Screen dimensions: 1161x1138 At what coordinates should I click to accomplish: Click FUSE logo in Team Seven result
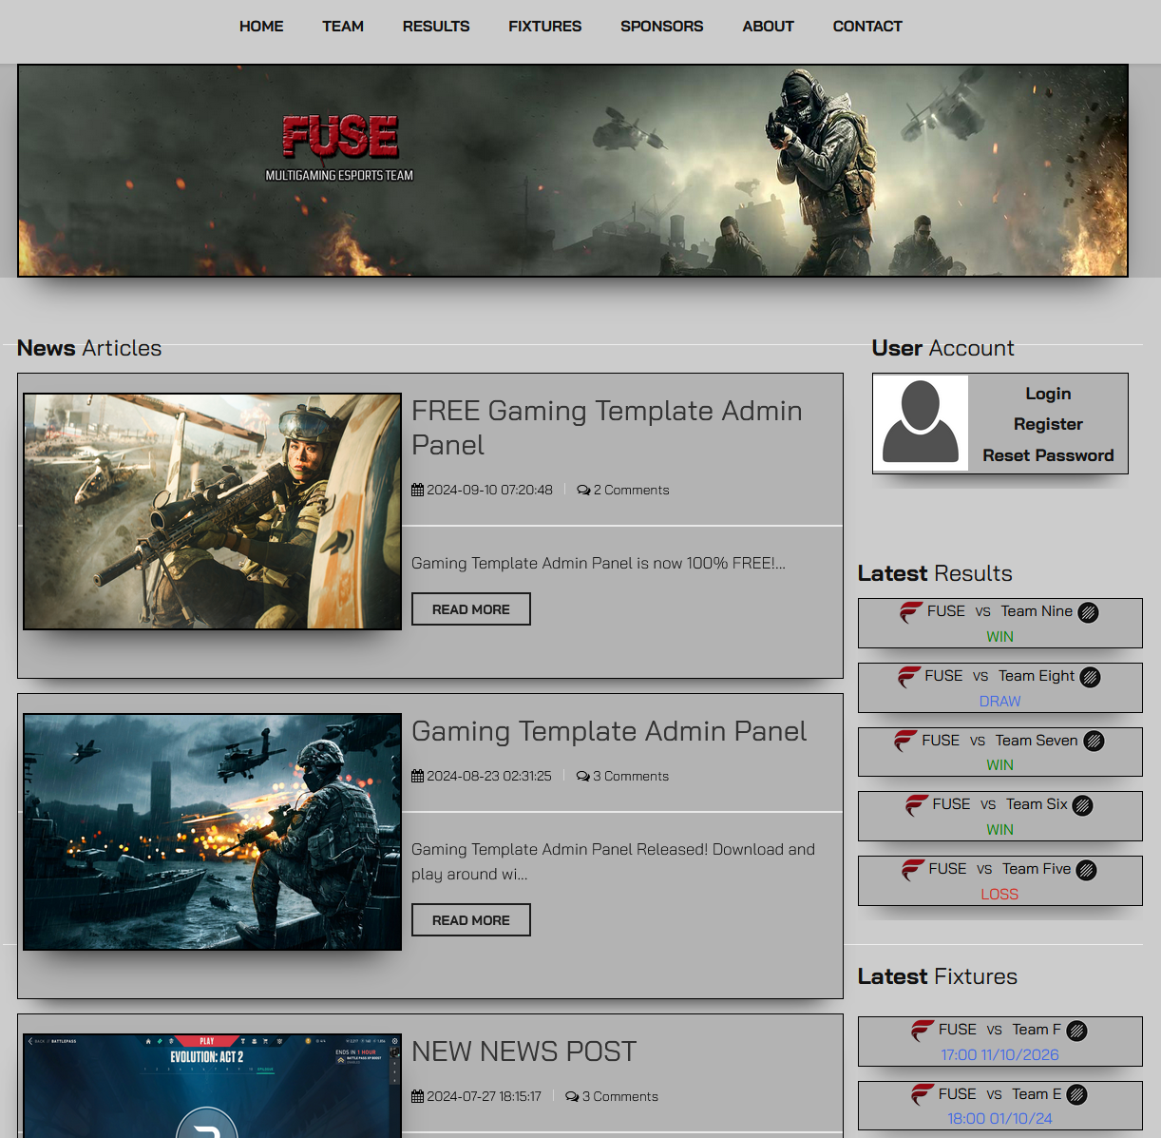[x=906, y=741]
